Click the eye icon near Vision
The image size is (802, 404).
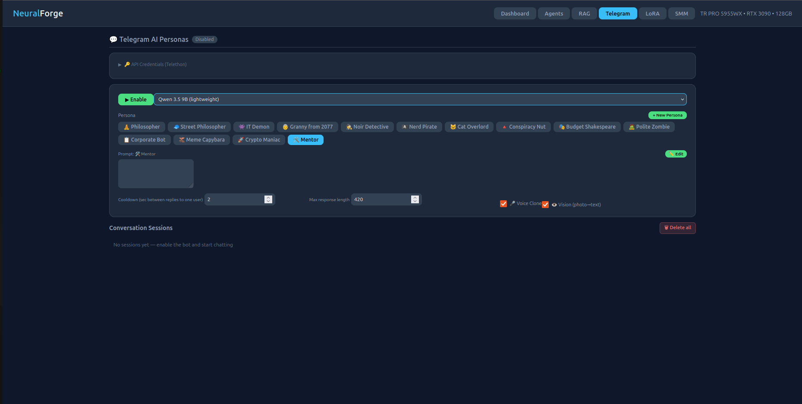click(x=554, y=205)
